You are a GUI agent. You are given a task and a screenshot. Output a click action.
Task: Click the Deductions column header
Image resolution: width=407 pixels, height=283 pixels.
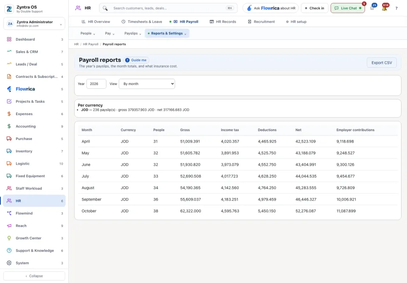pos(267,130)
